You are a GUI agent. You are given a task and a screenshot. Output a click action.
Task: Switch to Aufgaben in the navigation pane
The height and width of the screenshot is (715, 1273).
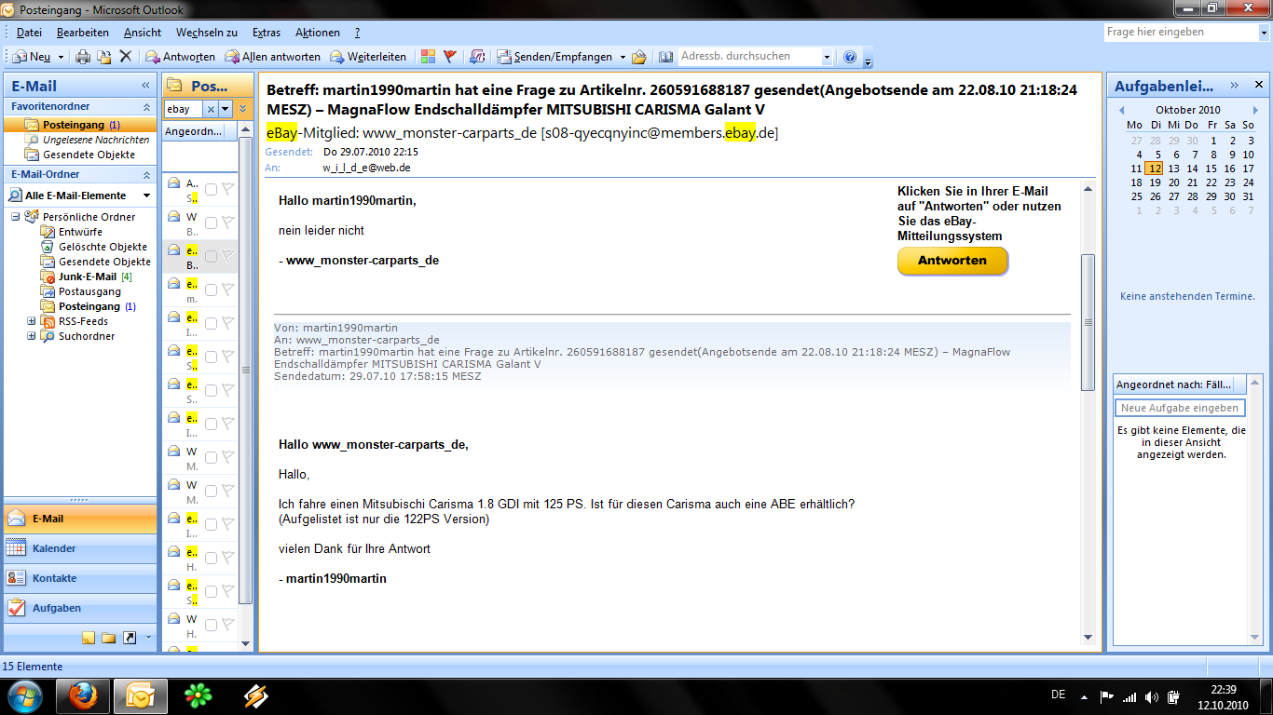[80, 608]
